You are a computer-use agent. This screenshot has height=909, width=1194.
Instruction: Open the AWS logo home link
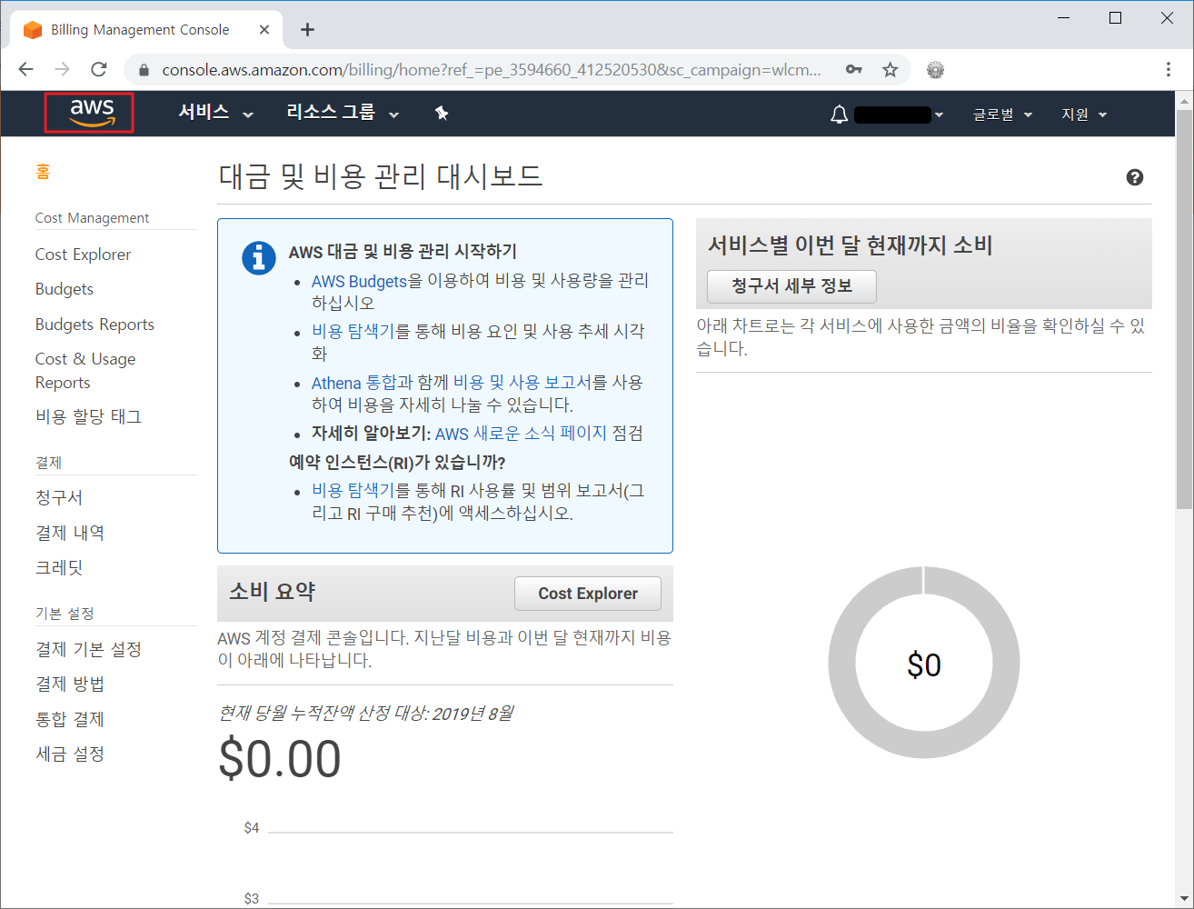92,113
